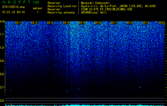Click the timestamp 07.01.10 05:10

[x=14, y=12]
